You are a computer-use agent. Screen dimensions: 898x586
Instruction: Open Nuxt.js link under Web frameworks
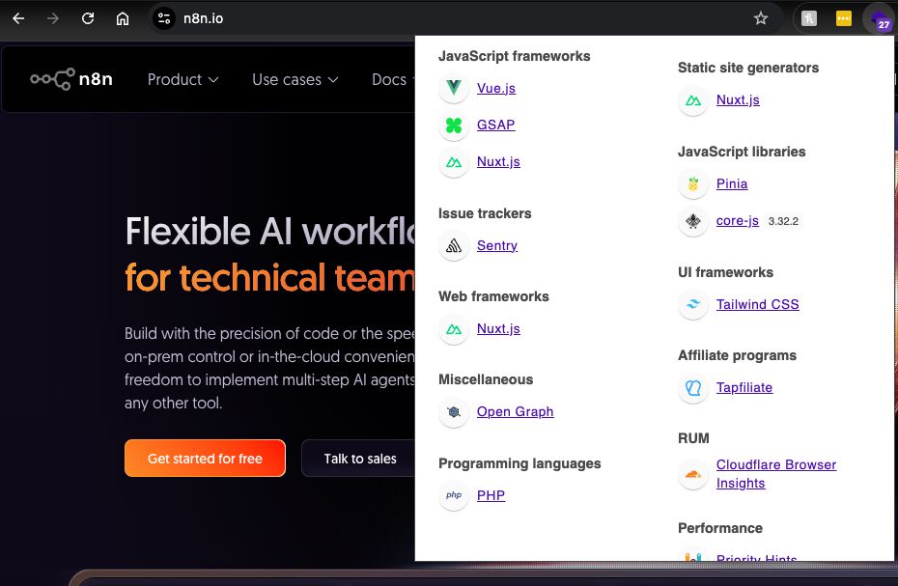pyautogui.click(x=498, y=329)
